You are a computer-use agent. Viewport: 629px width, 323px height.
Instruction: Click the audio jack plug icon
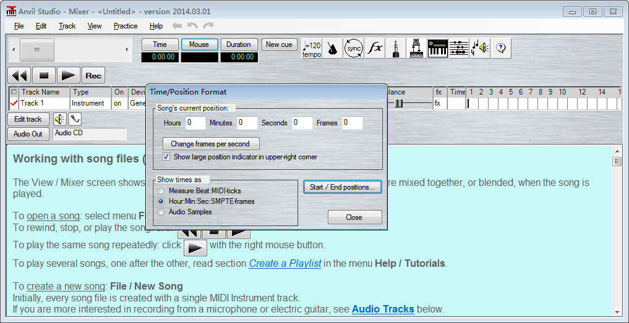click(396, 48)
